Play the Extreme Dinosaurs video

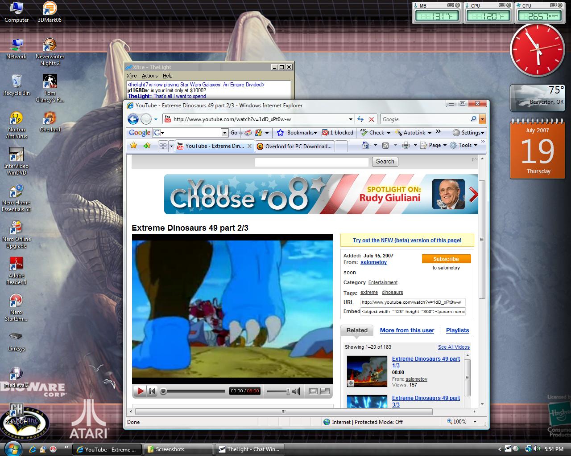(140, 391)
